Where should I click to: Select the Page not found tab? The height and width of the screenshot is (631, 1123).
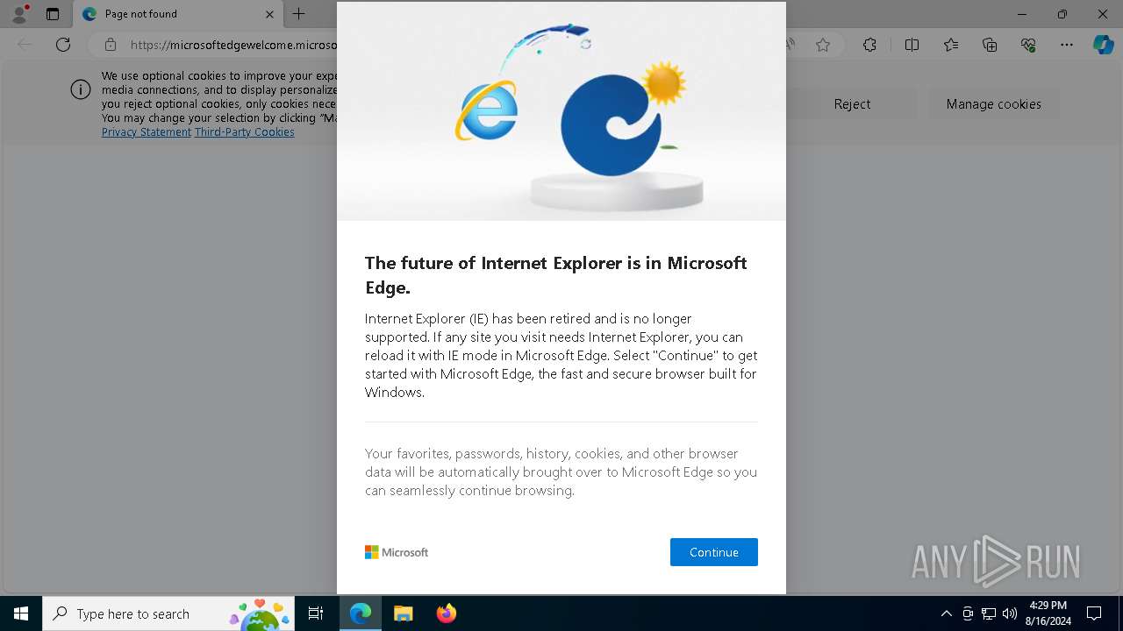coord(178,14)
